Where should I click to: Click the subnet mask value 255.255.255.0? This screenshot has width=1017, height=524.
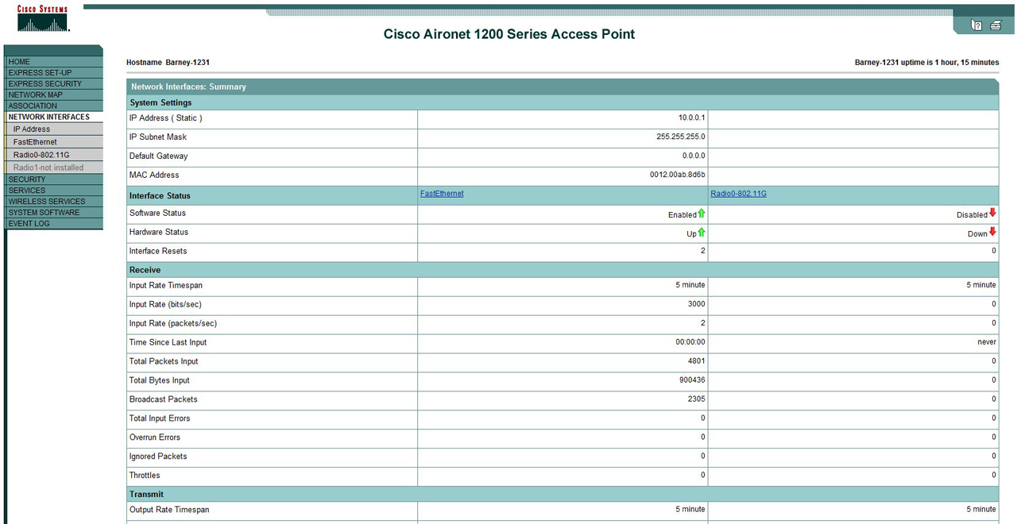(680, 137)
